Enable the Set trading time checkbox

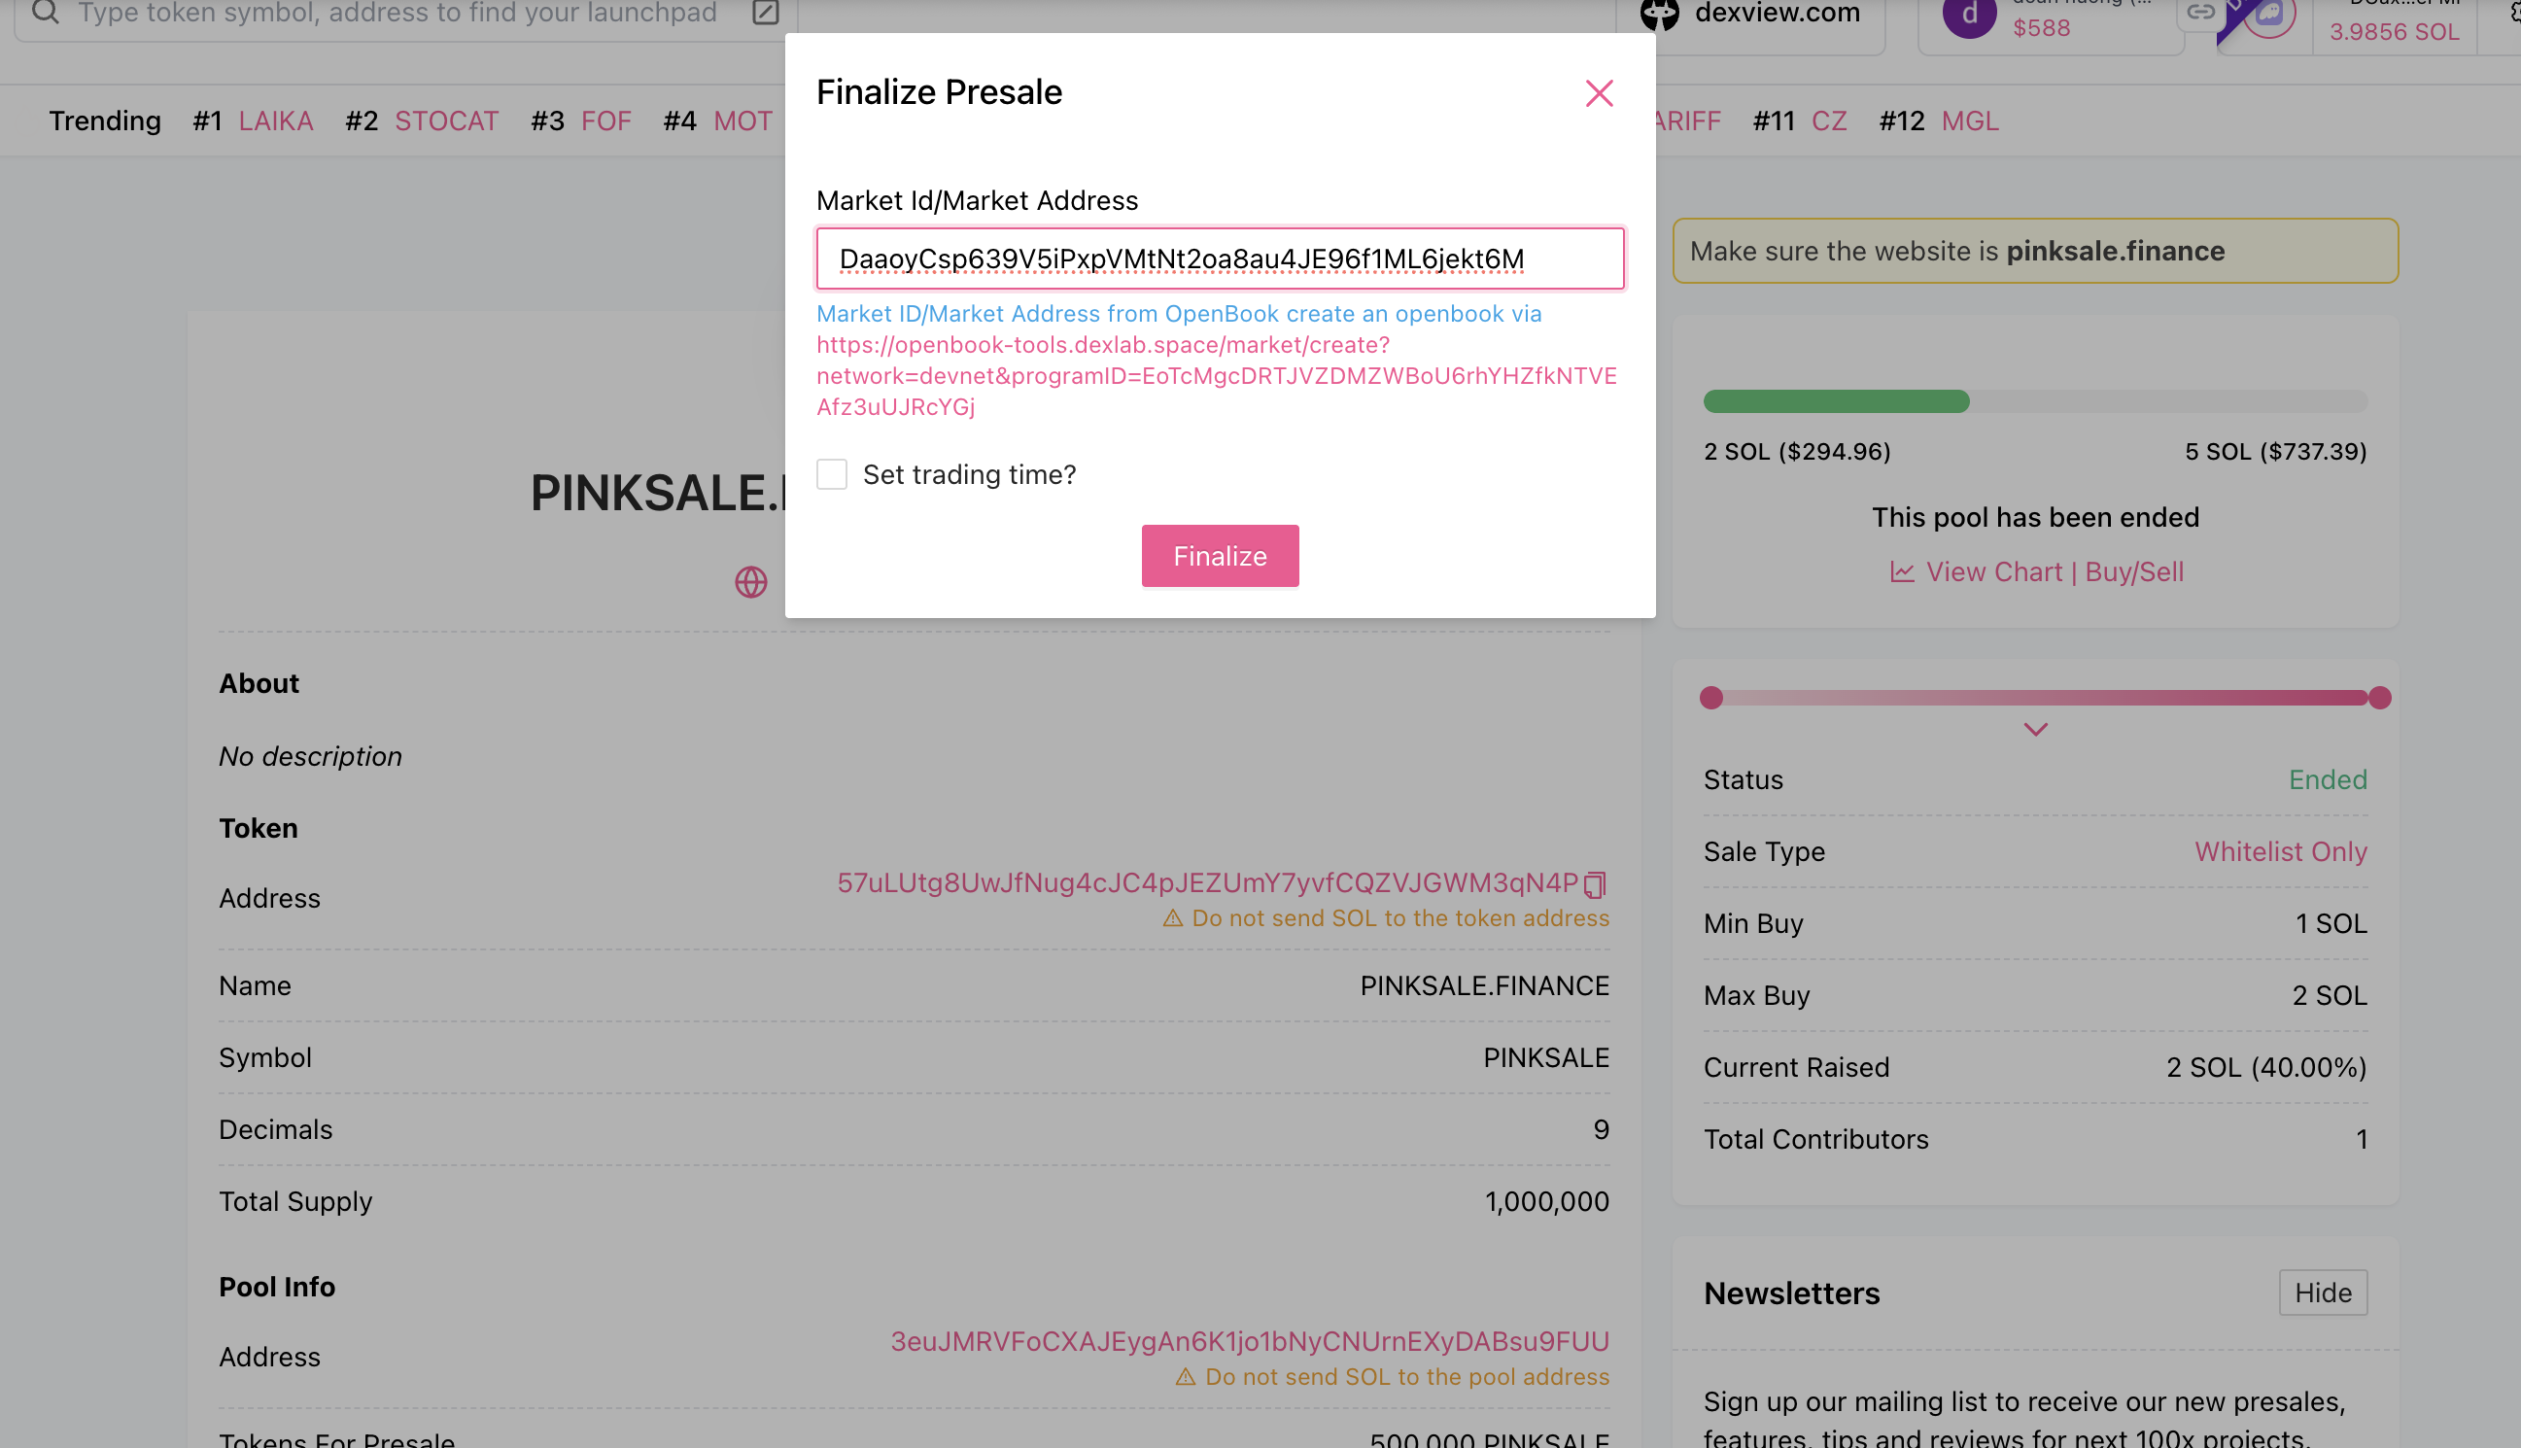tap(831, 474)
